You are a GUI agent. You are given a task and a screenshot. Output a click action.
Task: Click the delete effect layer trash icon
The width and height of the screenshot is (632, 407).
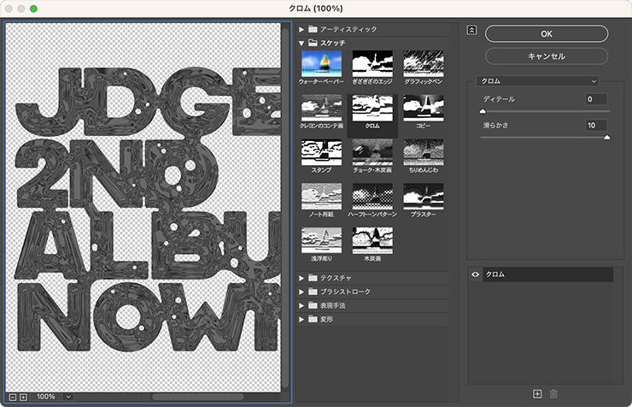tap(553, 393)
